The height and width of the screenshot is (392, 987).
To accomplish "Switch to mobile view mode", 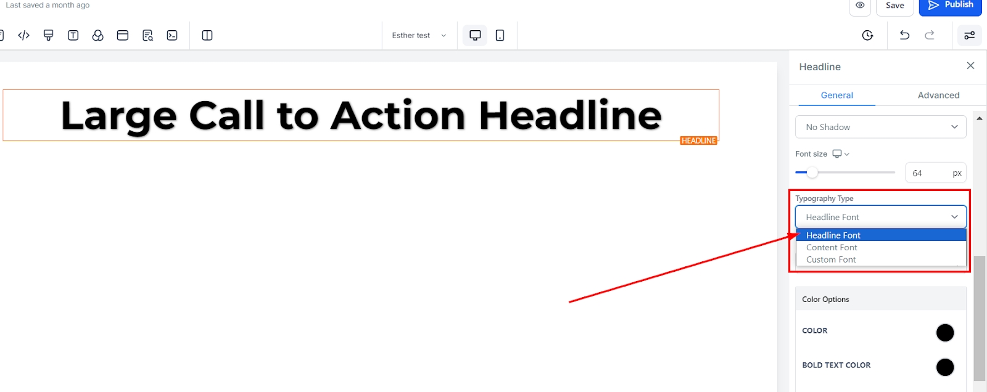I will pyautogui.click(x=500, y=35).
